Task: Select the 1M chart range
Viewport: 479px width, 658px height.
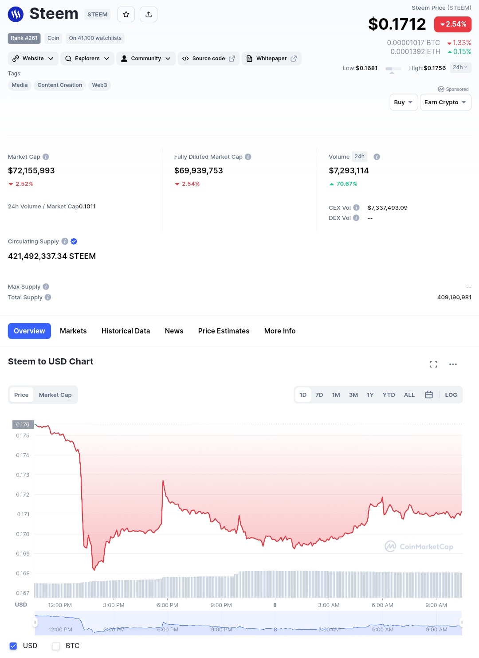Action: click(336, 395)
